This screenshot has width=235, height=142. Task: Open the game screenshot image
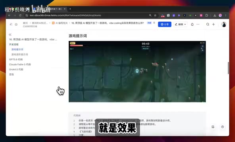pos(137,72)
